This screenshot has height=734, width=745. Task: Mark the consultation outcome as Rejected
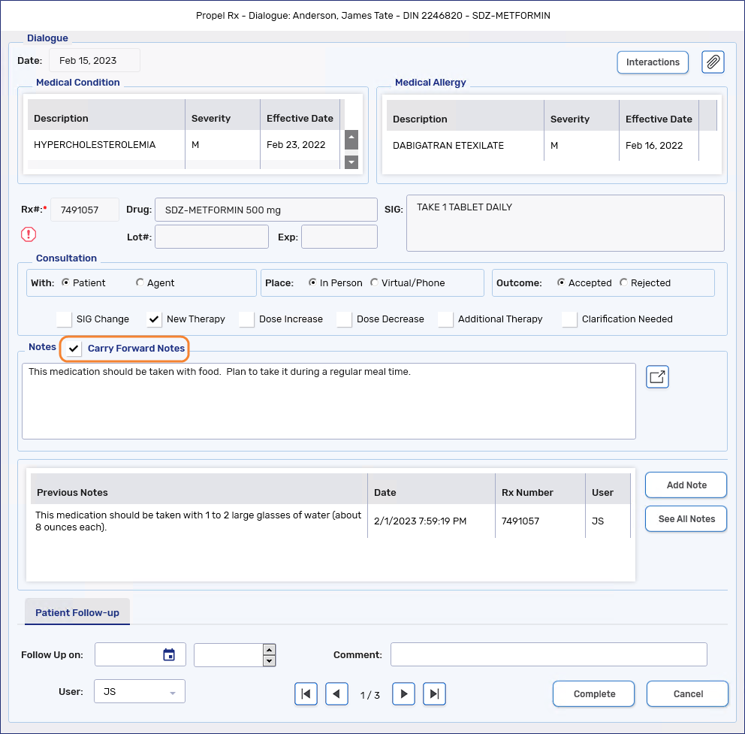click(x=623, y=283)
